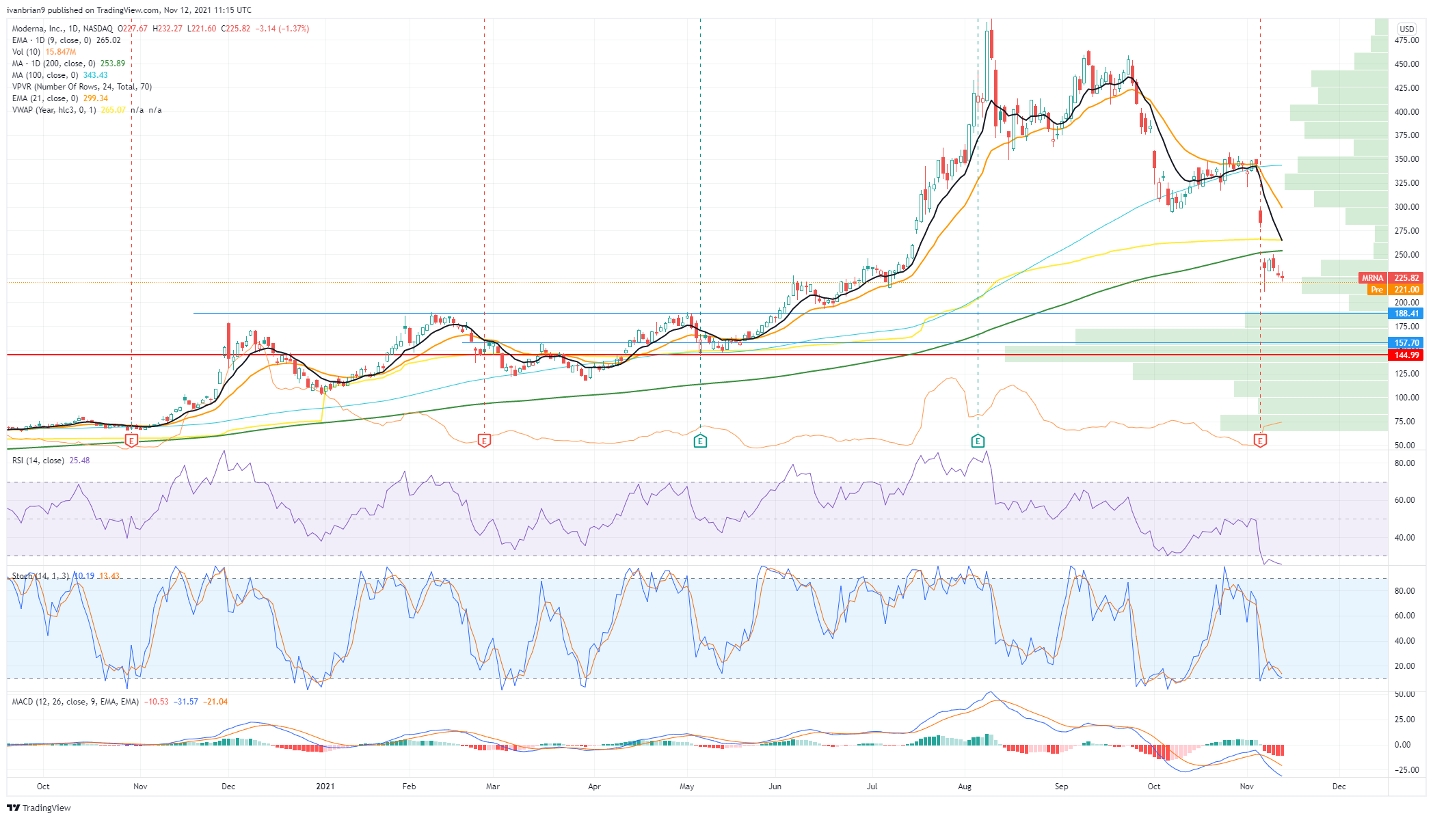Click the TradingView logo at chart bottom
Screen dimensions: 1433x820
point(39,808)
